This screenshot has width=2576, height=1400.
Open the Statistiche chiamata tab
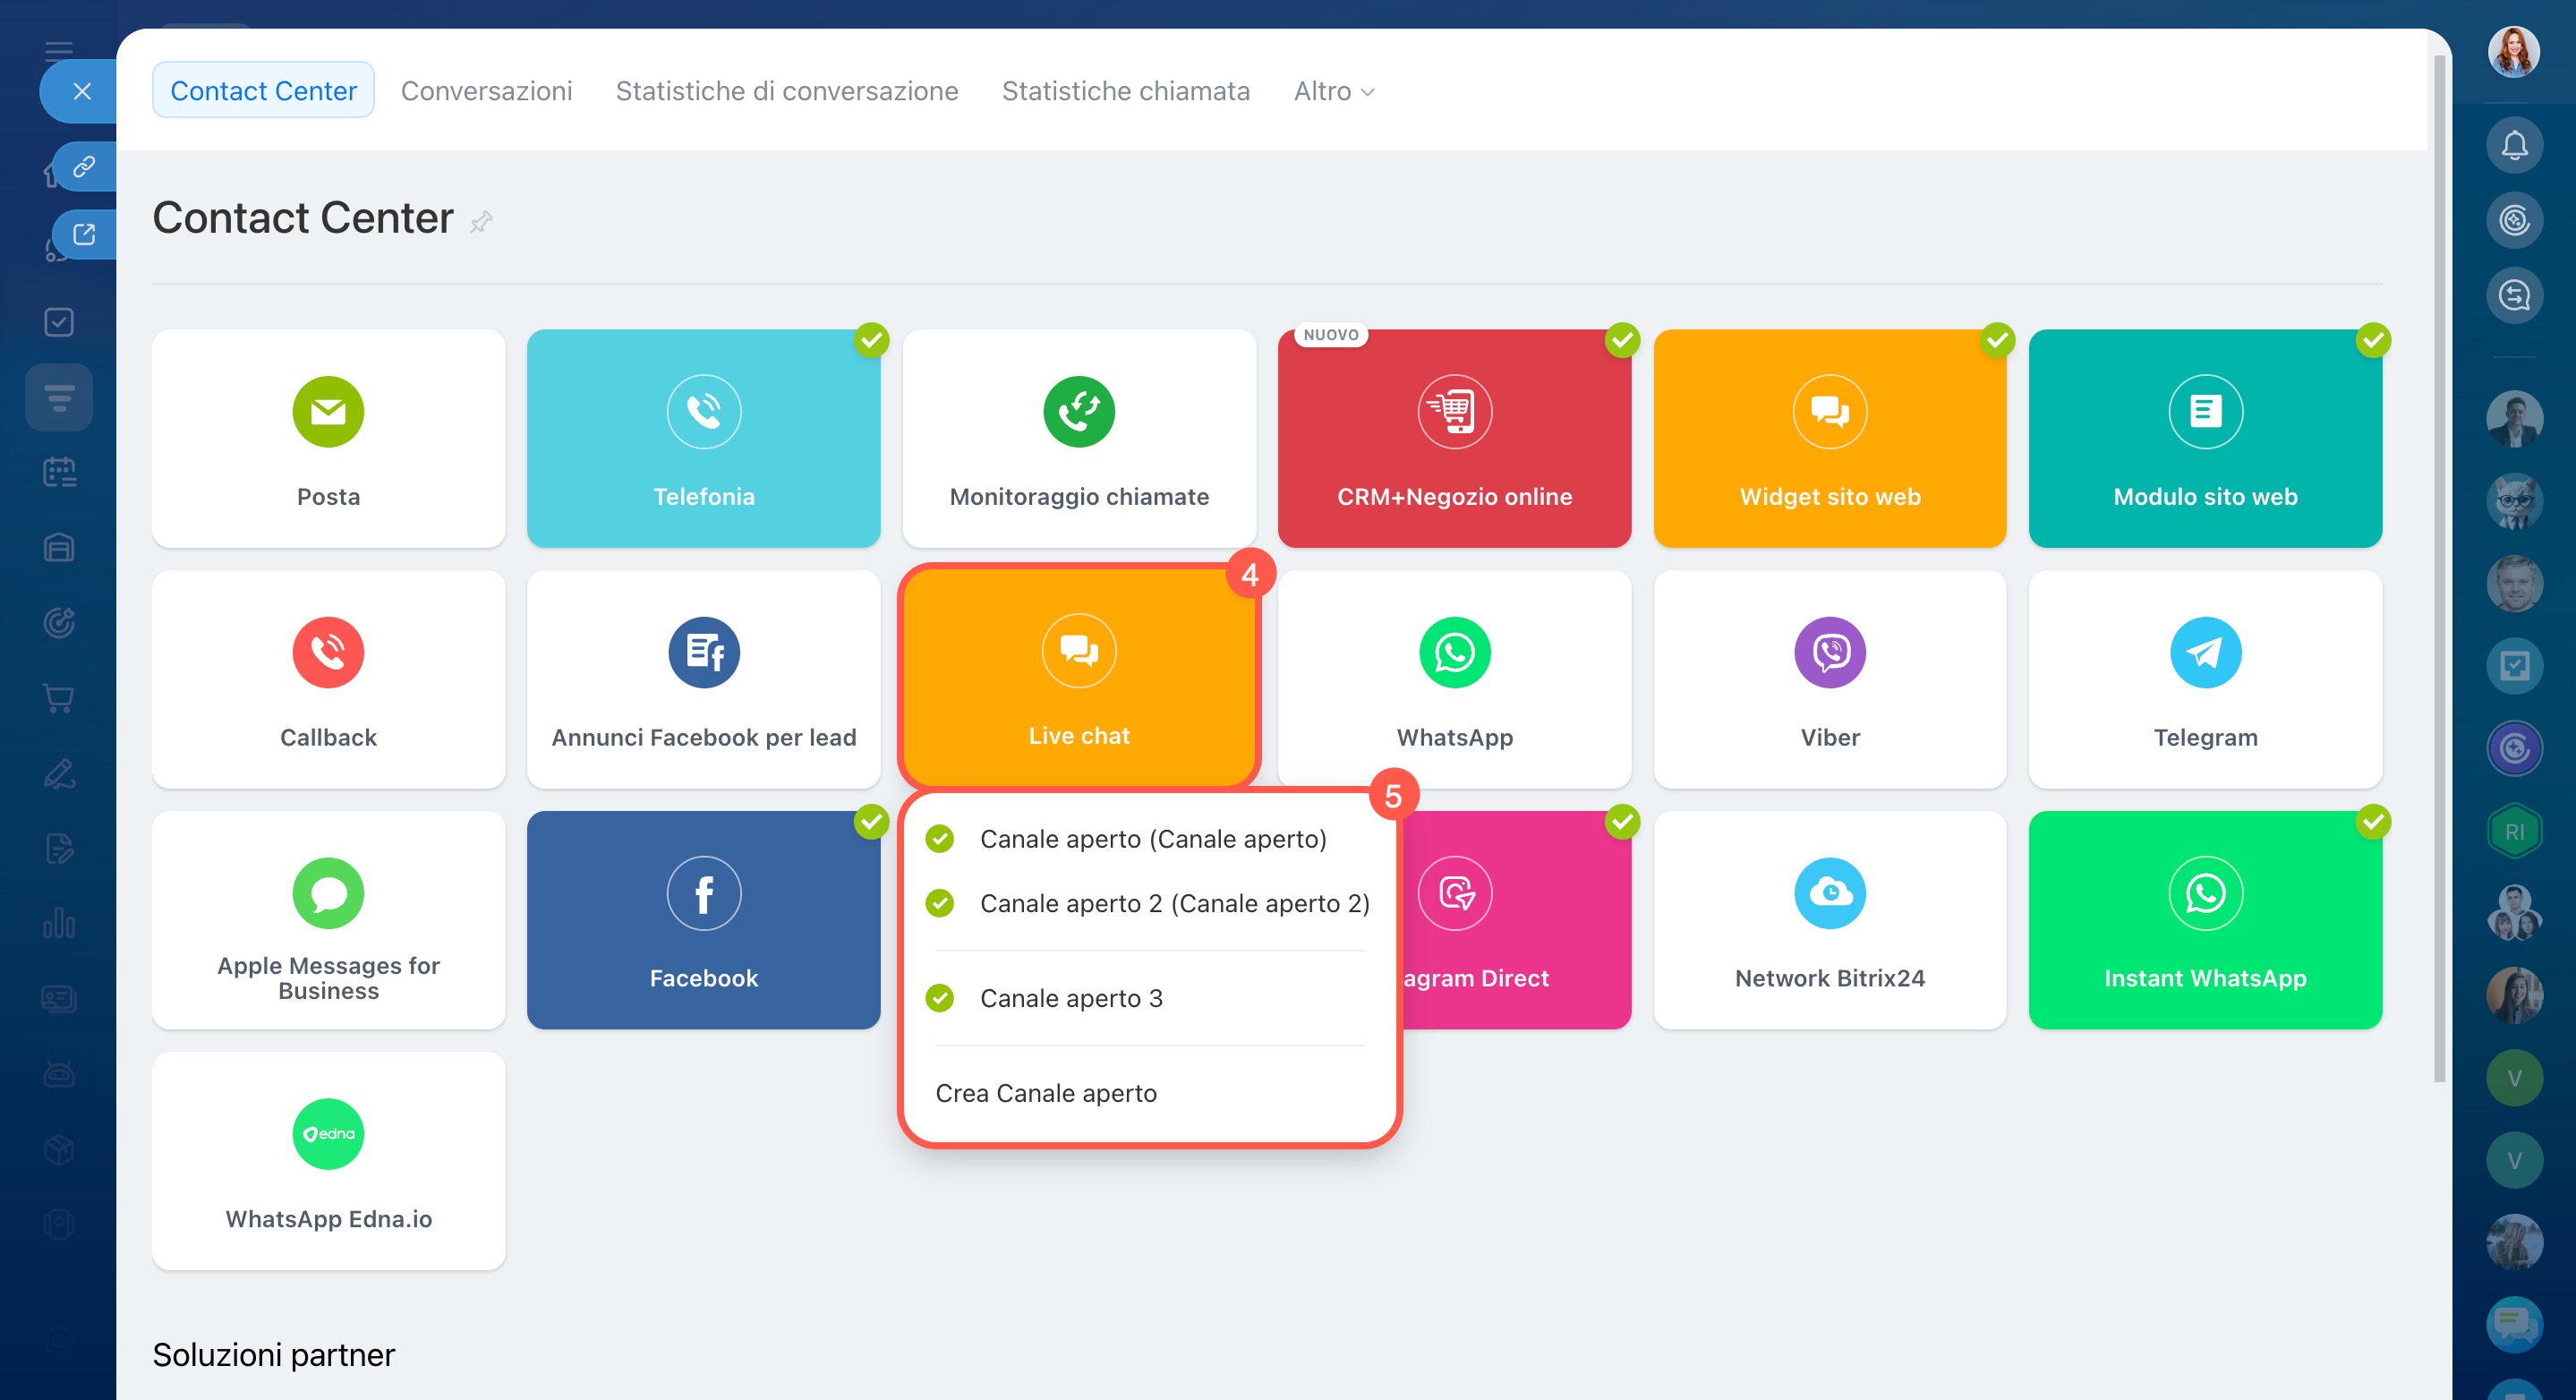coord(1125,91)
